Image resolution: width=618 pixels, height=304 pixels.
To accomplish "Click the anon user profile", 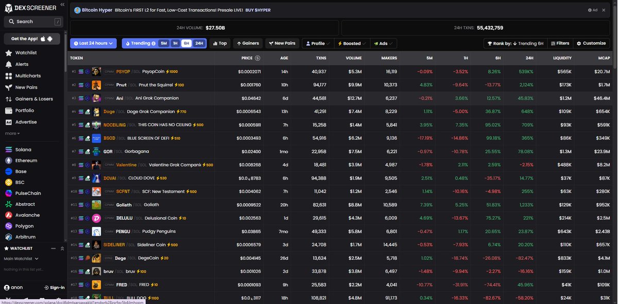I will [x=13, y=288].
